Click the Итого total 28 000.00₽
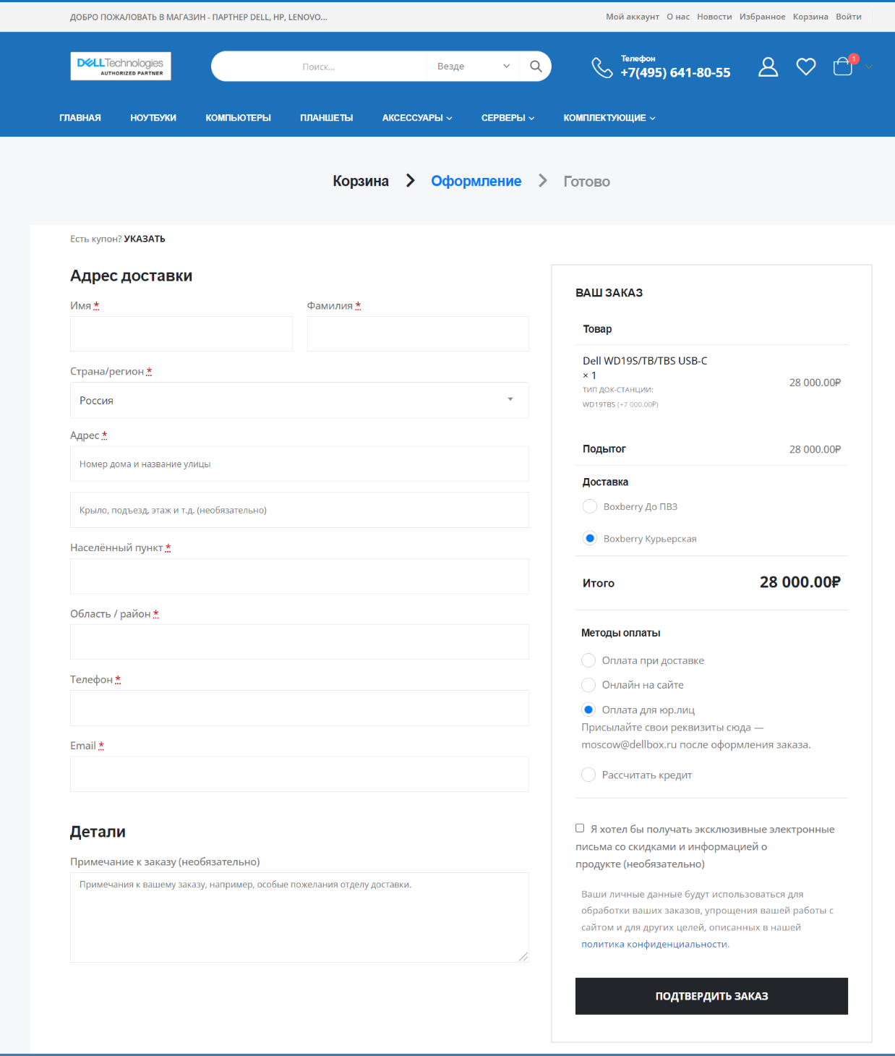This screenshot has width=895, height=1056. (800, 582)
